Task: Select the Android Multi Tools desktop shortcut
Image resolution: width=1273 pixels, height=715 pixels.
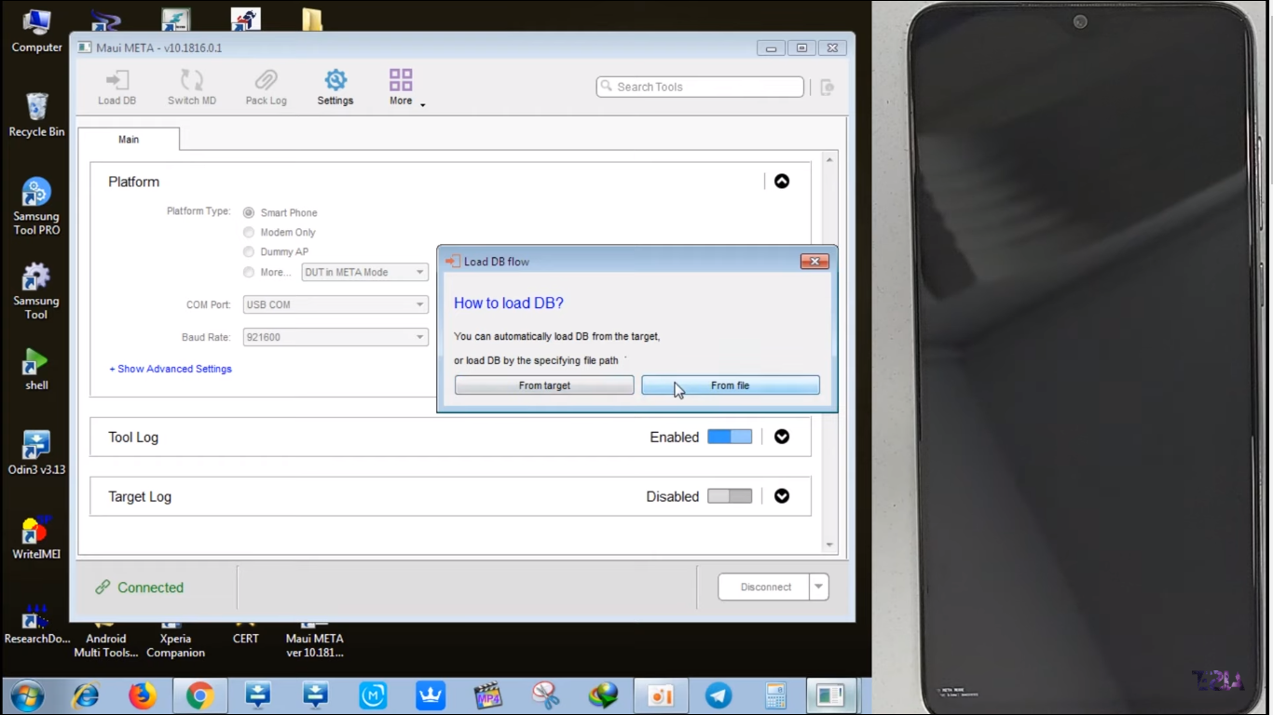Action: [105, 640]
